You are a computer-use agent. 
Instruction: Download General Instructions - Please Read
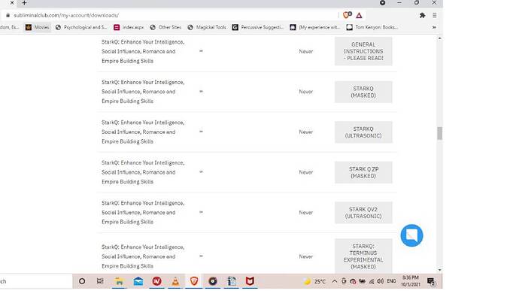(363, 51)
